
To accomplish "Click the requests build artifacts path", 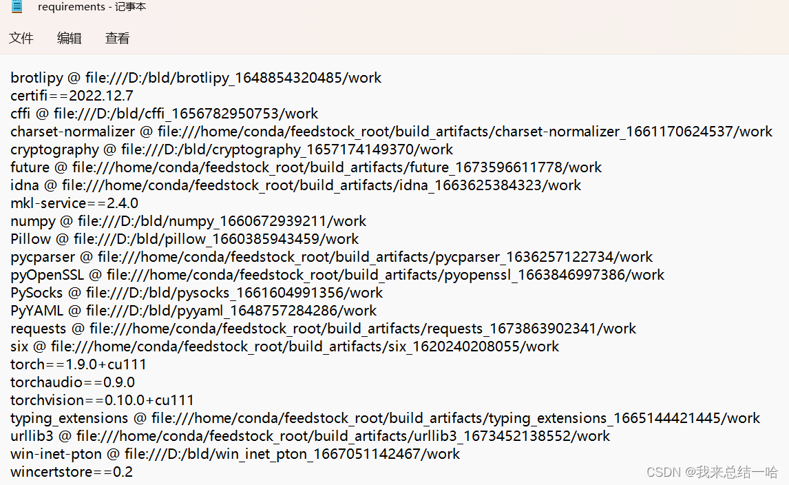I will coord(322,328).
